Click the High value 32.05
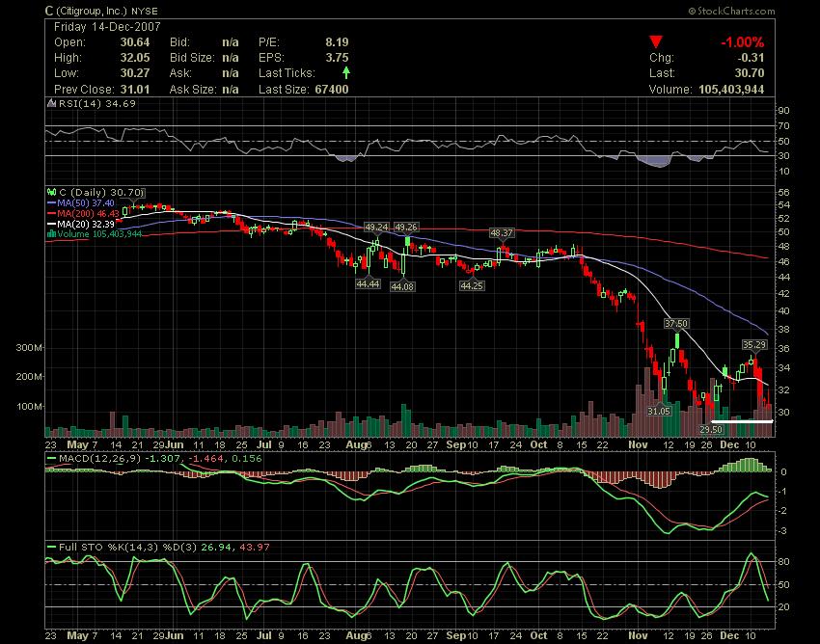 135,58
